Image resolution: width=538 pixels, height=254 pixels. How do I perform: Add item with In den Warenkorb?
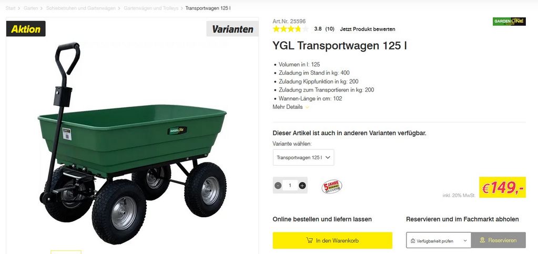coord(332,241)
